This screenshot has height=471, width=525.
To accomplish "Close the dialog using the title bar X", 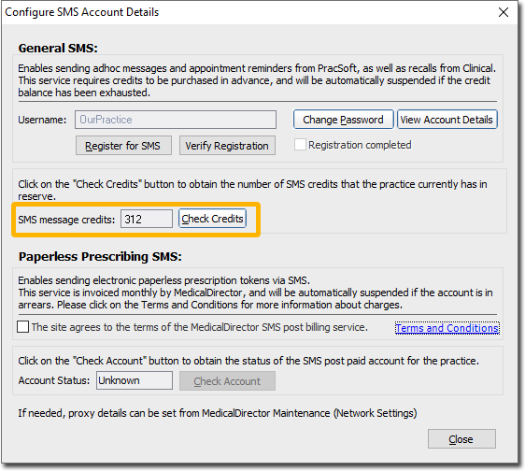I will pos(504,12).
